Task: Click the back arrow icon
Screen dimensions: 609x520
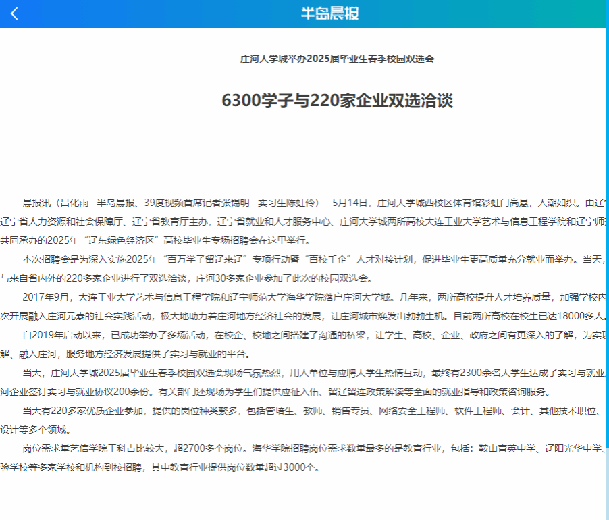Action: [x=15, y=14]
